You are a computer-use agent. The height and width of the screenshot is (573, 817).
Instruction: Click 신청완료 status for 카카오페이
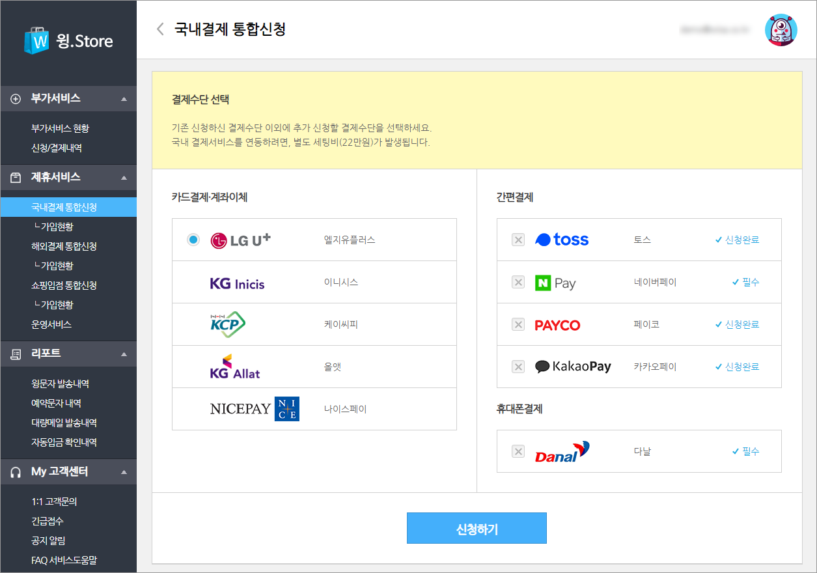click(737, 367)
